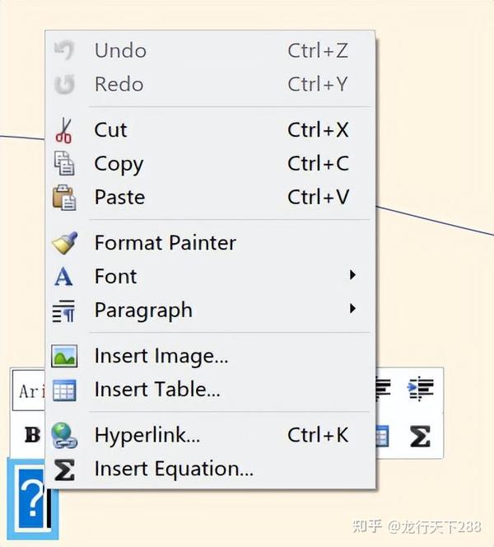Toggle Bold on the mini toolbar
This screenshot has height=547, width=494.
point(32,435)
